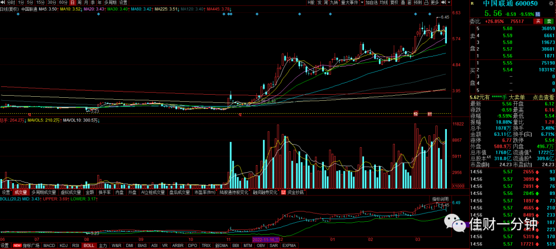Select the 外盘 tab
Screen dimensions: 556x249
pos(132,193)
